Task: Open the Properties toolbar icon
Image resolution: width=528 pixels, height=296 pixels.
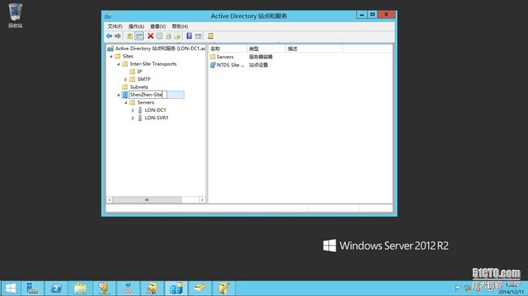Action: 159,36
